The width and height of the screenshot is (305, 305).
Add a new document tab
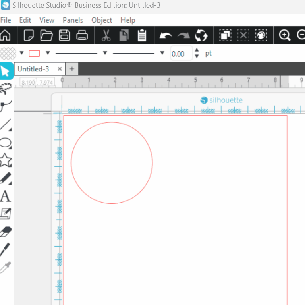72,69
